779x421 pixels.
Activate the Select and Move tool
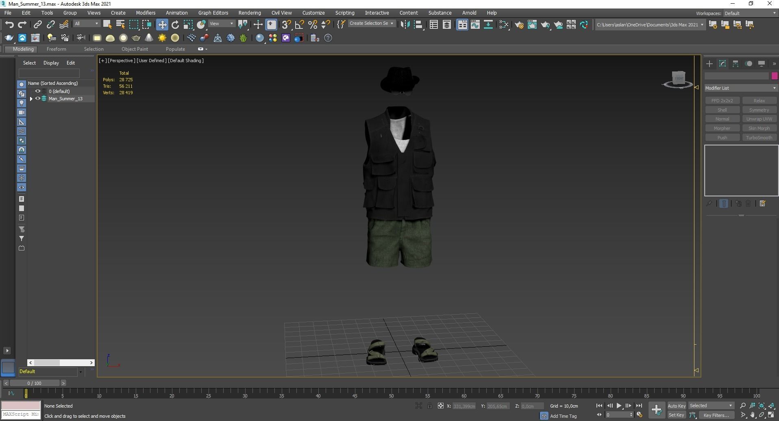(x=162, y=25)
